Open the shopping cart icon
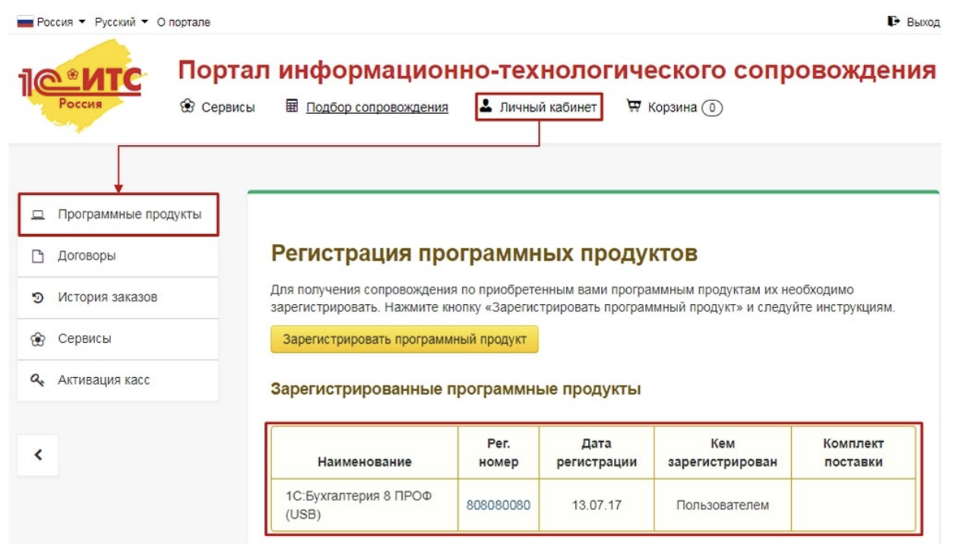962x555 pixels. [x=633, y=106]
